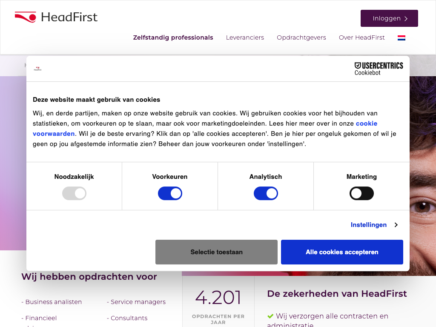The image size is (436, 327).
Task: Open the Dutch flag language selector
Action: [401, 38]
